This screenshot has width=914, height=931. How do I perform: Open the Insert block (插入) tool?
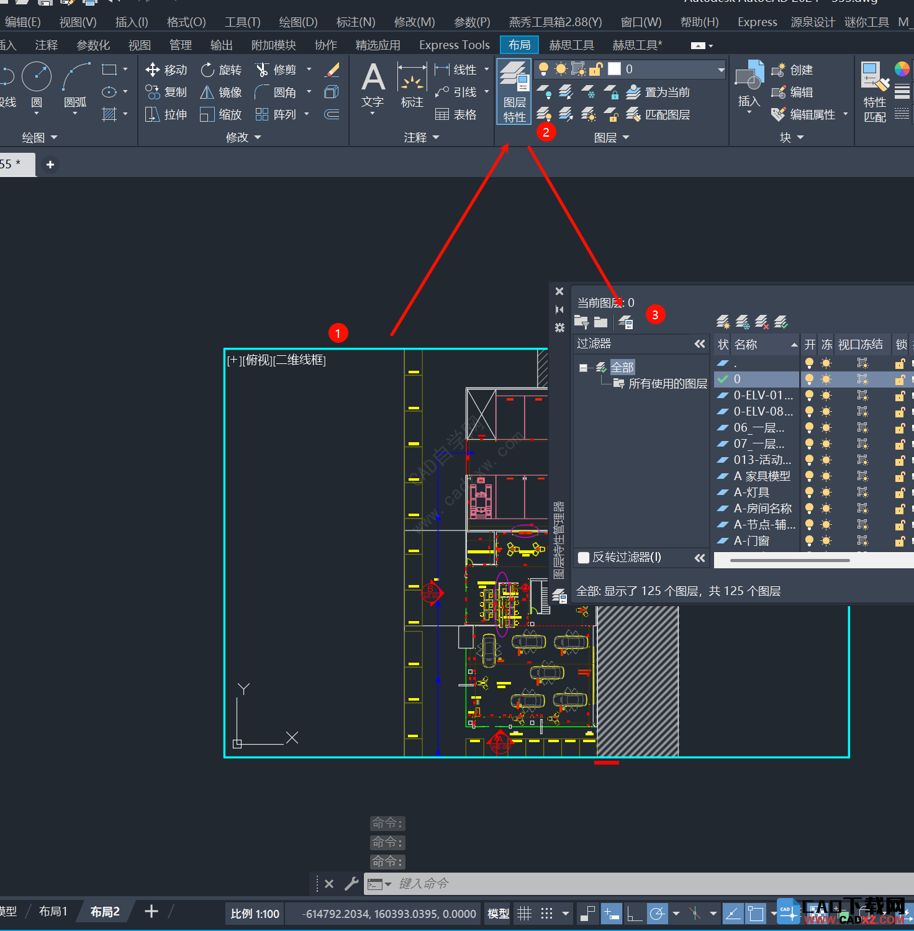pos(749,87)
